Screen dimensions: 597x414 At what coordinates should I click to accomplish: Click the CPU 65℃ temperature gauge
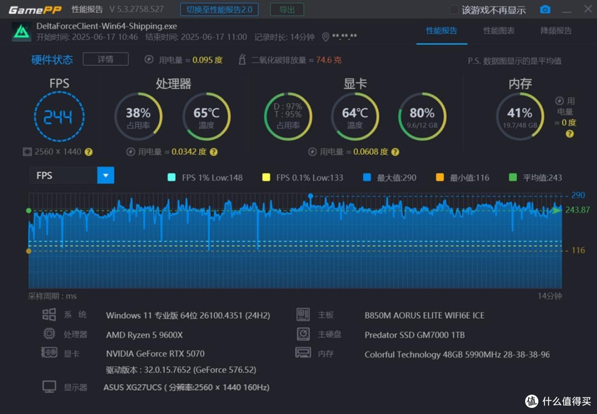(x=206, y=117)
